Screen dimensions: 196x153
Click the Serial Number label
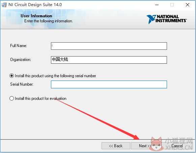(22, 84)
